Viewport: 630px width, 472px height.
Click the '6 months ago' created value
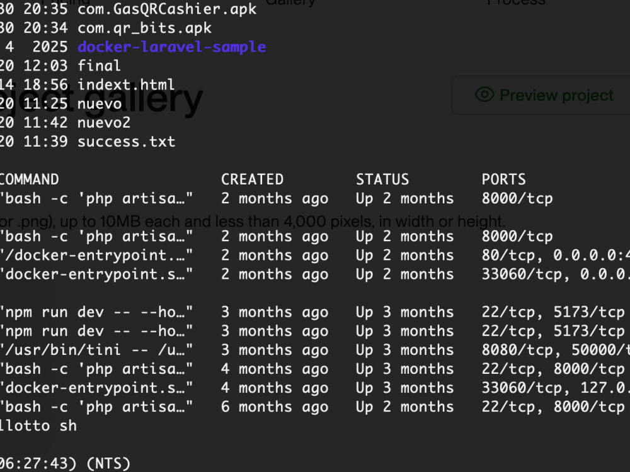tap(275, 407)
